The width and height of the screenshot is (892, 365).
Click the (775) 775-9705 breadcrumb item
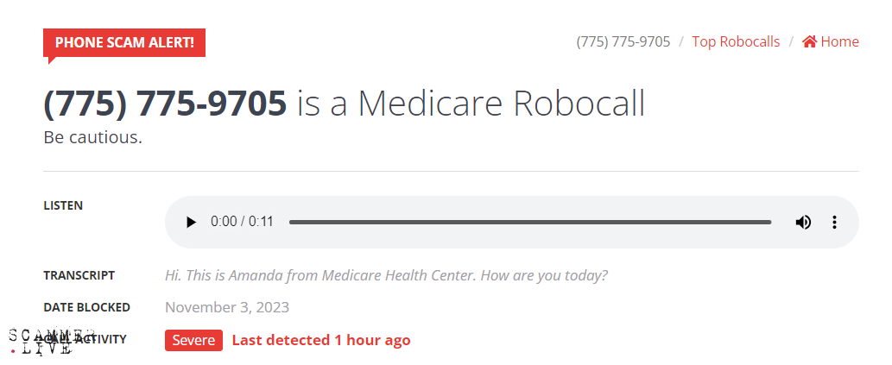tap(623, 41)
